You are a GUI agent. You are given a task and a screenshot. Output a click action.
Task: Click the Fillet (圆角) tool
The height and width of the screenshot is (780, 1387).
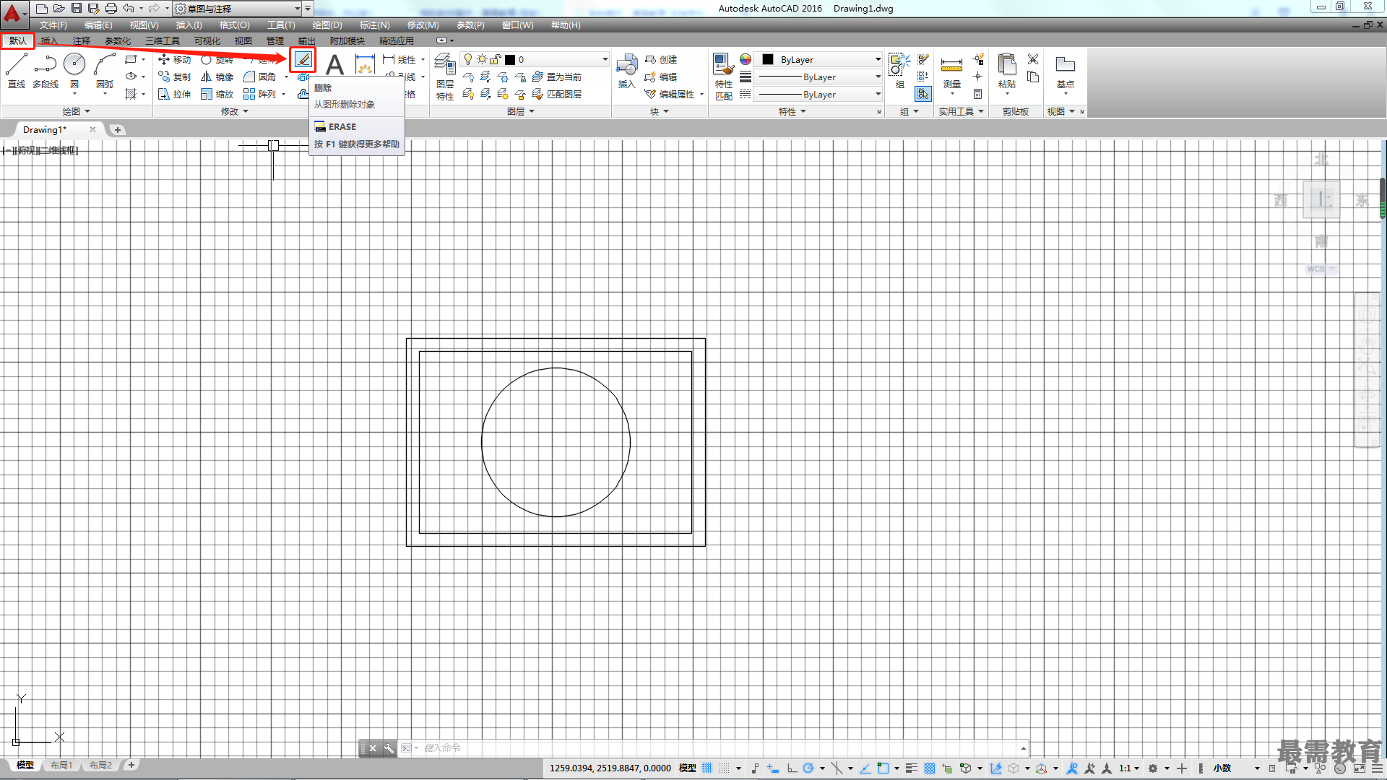tap(260, 77)
